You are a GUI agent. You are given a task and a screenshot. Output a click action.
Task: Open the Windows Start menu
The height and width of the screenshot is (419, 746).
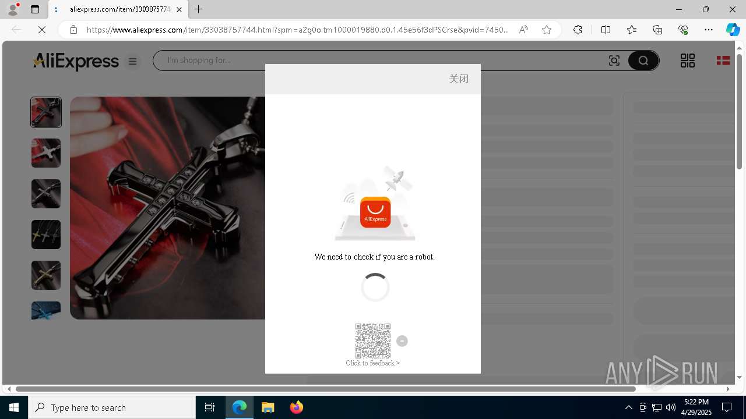click(14, 407)
